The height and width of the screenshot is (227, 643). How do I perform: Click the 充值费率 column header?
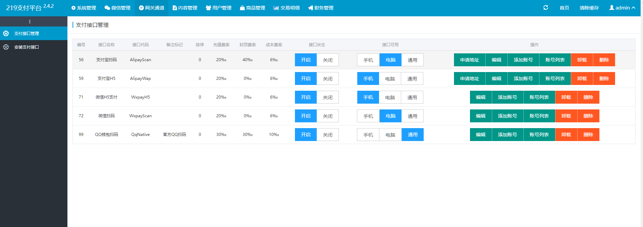pyautogui.click(x=221, y=45)
